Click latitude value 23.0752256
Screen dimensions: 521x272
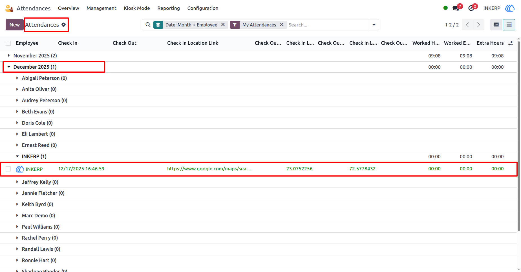[299, 169]
